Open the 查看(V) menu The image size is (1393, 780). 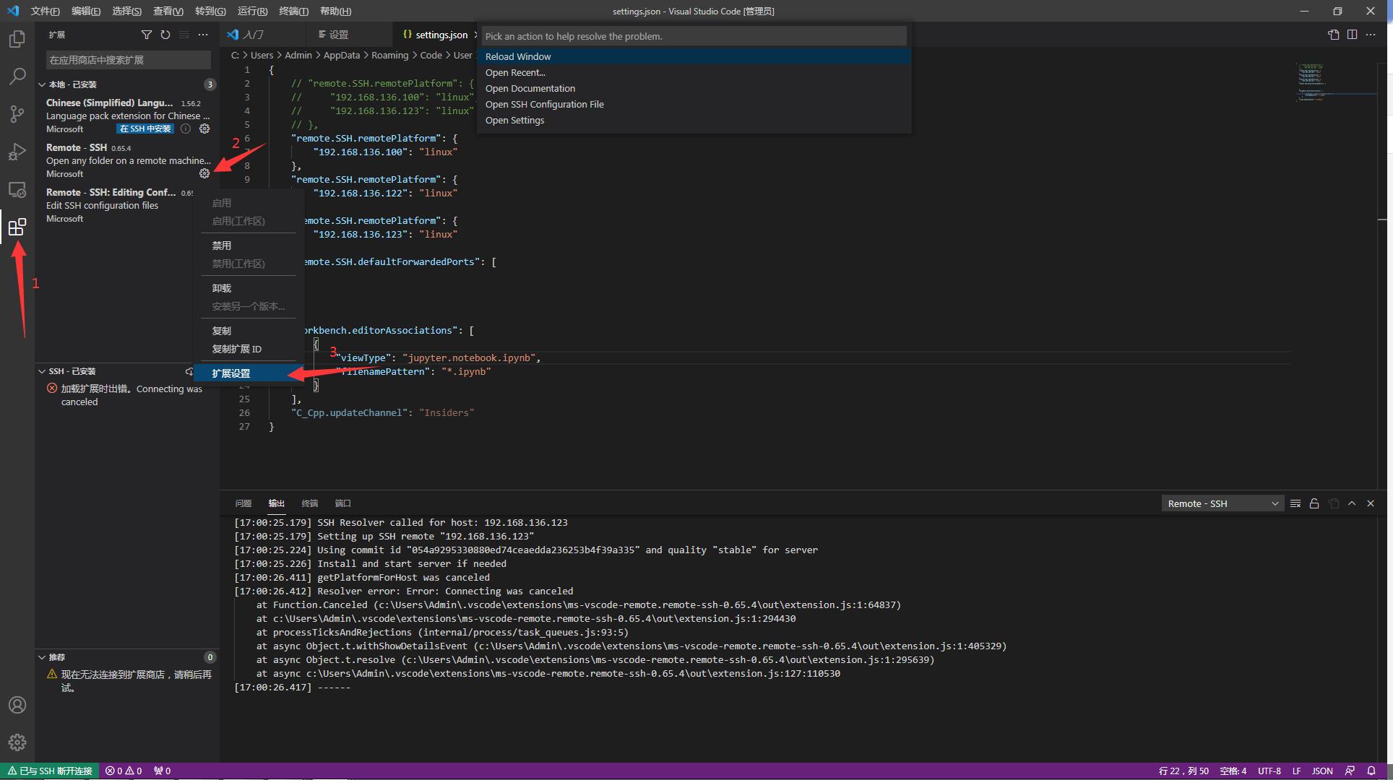click(168, 11)
